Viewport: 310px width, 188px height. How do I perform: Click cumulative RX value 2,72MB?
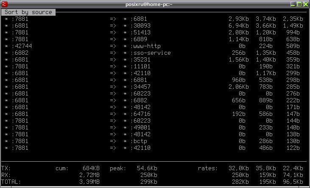pos(89,175)
